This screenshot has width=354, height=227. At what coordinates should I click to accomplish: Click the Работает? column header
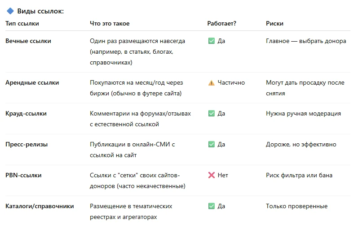tap(222, 23)
